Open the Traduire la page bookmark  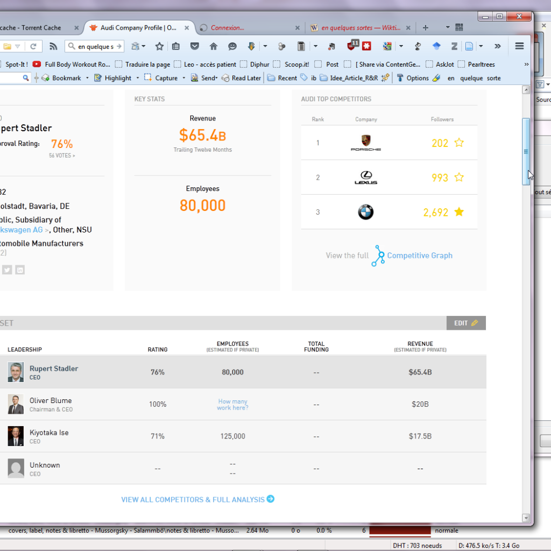pyautogui.click(x=143, y=65)
